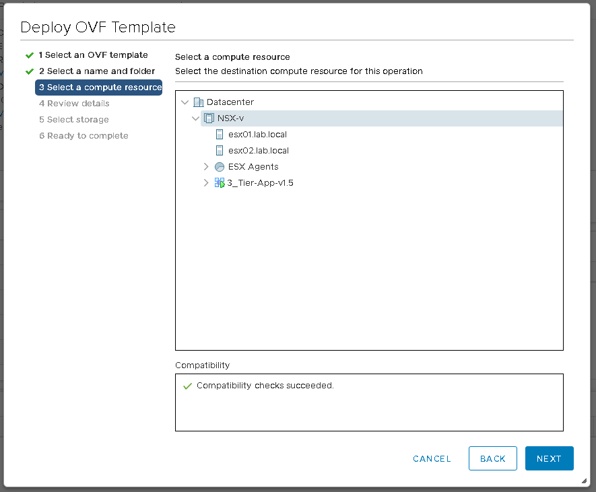Select esx01.lab.local as compute resource

coord(257,135)
